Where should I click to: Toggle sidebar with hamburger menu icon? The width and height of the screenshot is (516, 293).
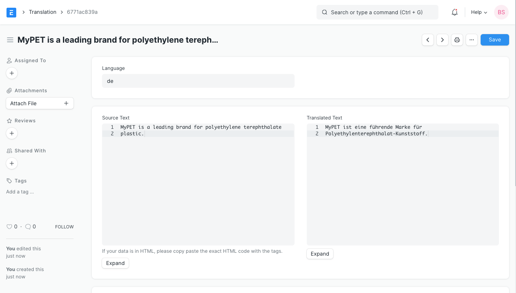10,40
